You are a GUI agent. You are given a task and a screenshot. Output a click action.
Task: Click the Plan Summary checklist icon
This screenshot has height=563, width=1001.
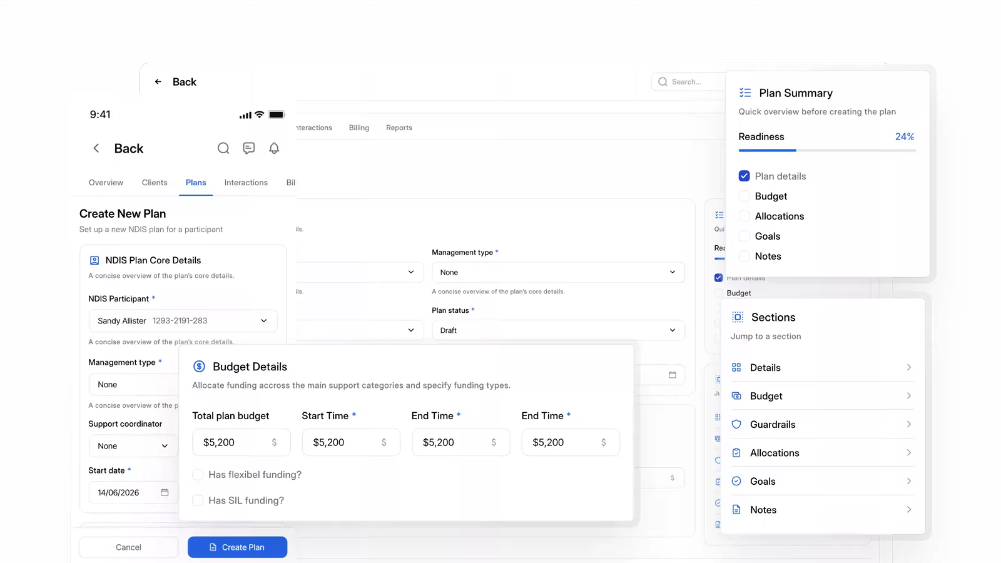coord(745,93)
